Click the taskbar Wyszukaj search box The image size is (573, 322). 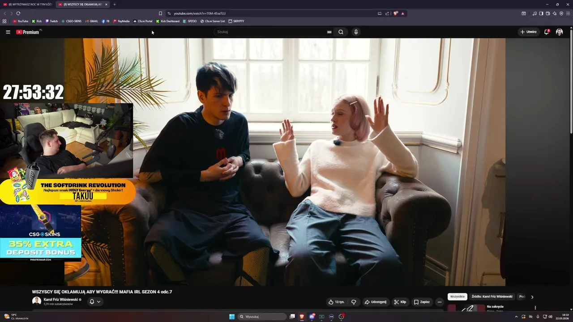coord(262,317)
